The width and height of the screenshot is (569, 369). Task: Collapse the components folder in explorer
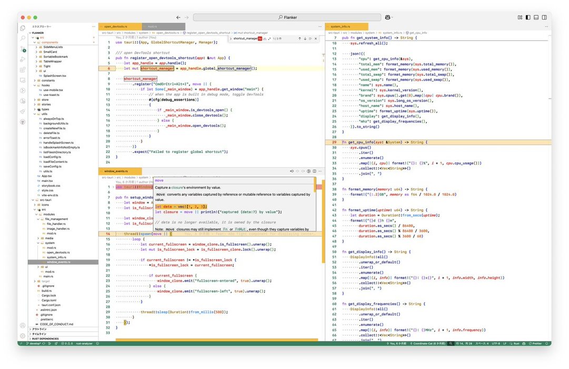[49, 42]
